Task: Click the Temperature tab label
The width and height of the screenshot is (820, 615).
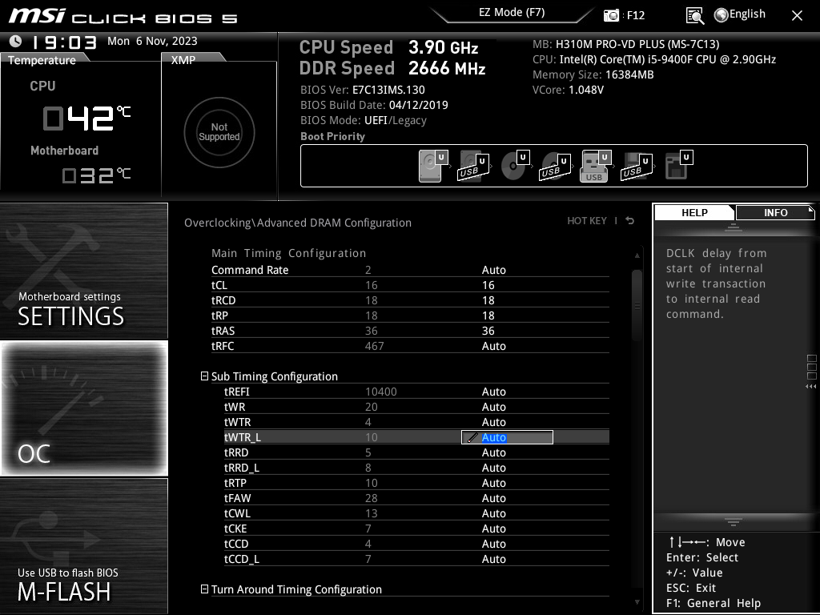Action: (x=42, y=60)
